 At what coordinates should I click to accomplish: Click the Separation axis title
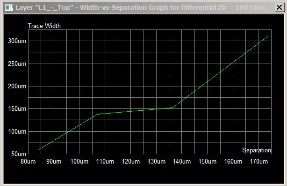tap(257, 150)
